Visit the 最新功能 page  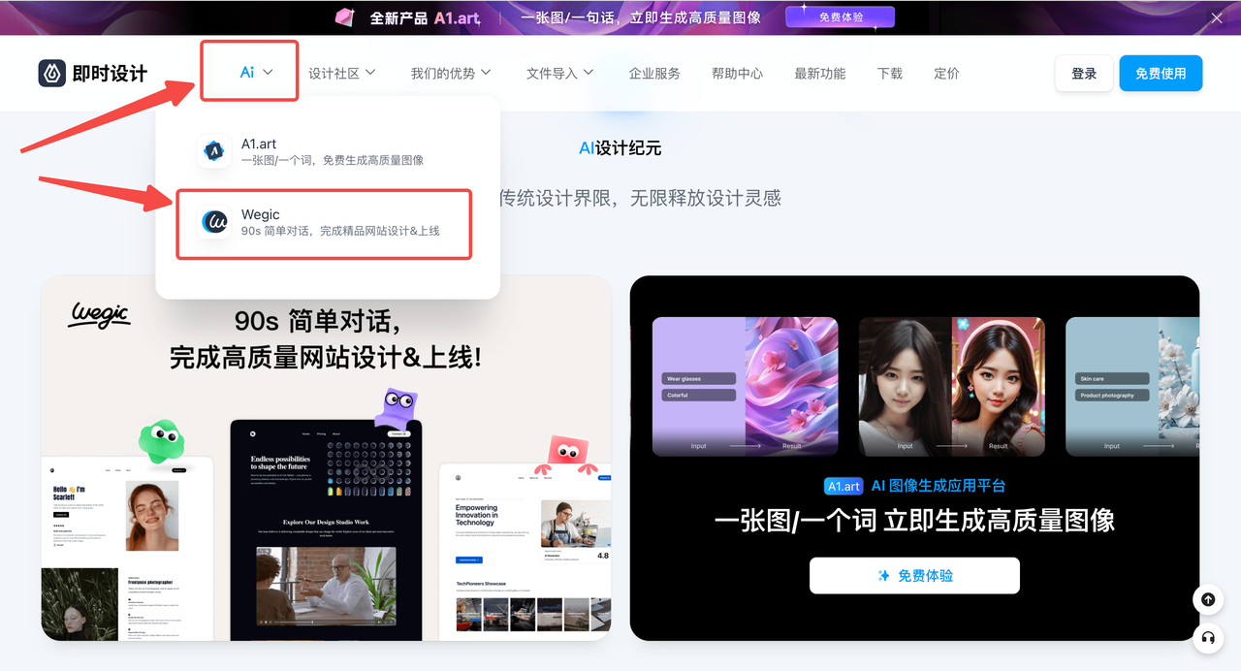[819, 73]
